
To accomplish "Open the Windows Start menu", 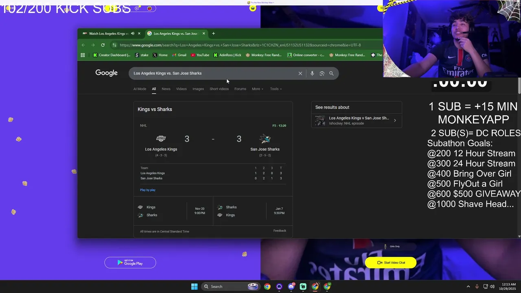I will (194, 286).
